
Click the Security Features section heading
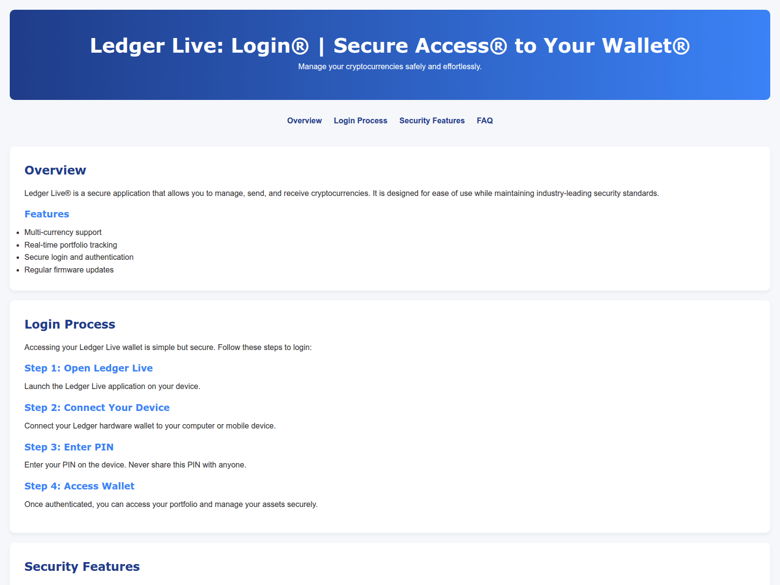(82, 566)
